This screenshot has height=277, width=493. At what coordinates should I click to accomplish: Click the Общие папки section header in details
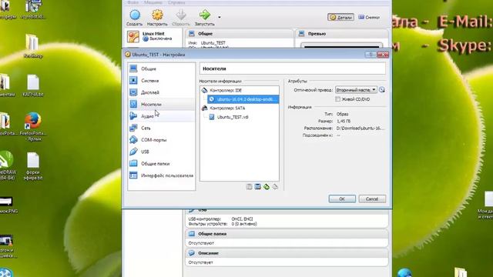pyautogui.click(x=287, y=234)
